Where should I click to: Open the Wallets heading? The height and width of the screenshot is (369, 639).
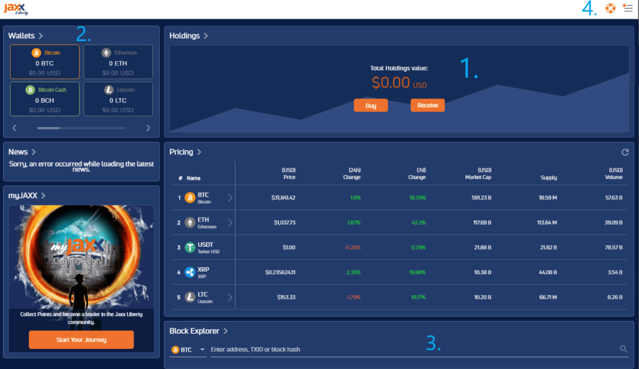[x=22, y=36]
